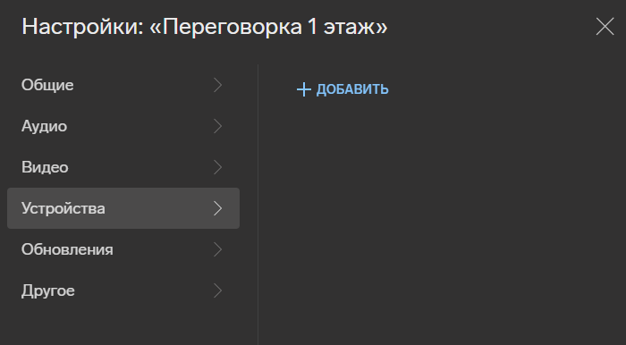Open the Другое settings category

coord(123,290)
